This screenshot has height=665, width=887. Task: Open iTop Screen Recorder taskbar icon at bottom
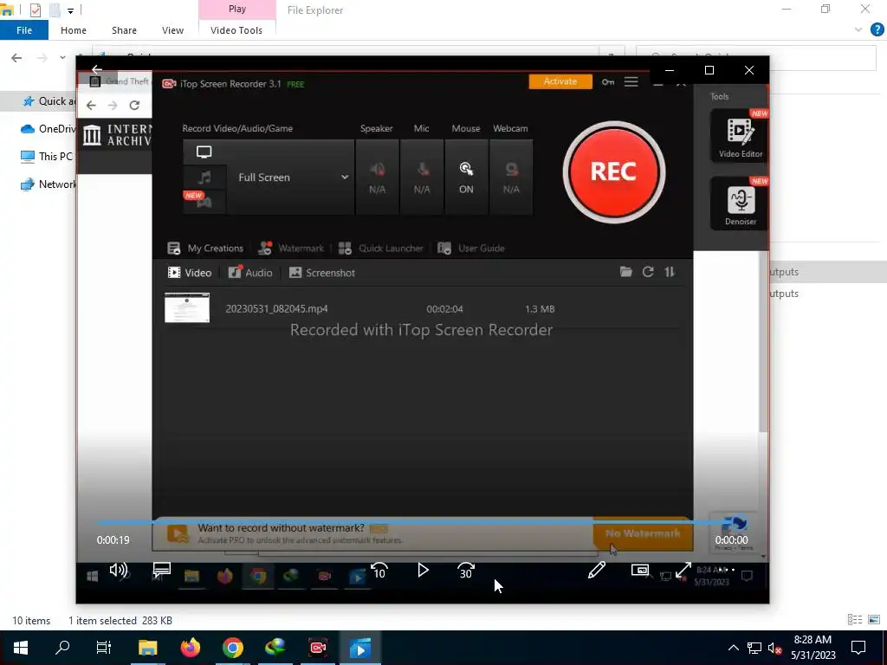pyautogui.click(x=318, y=648)
